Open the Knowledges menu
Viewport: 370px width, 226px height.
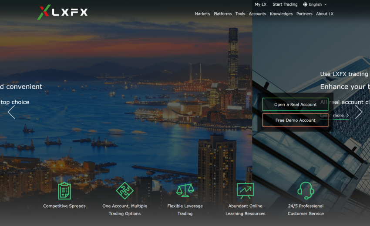click(281, 14)
